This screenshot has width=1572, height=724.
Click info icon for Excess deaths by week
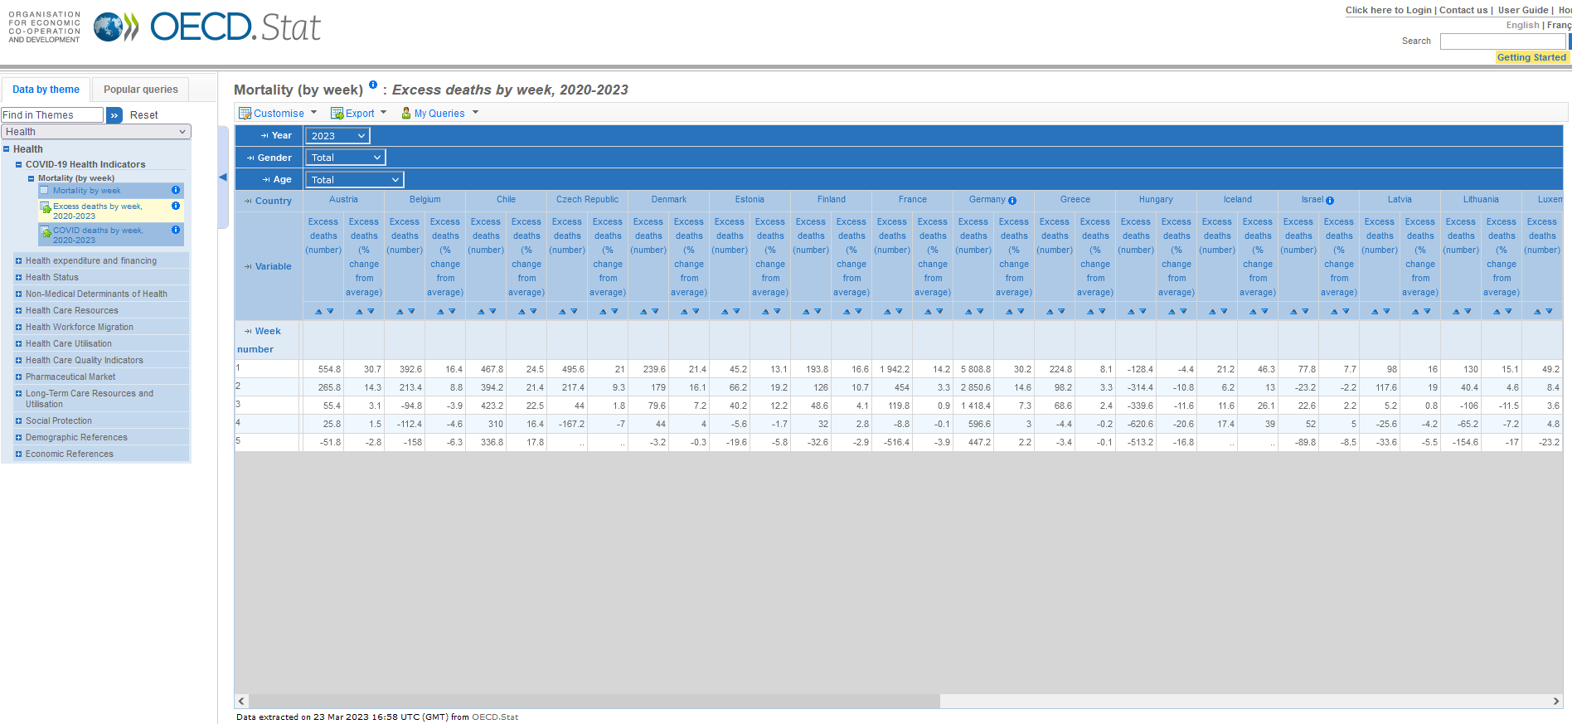pyautogui.click(x=176, y=206)
